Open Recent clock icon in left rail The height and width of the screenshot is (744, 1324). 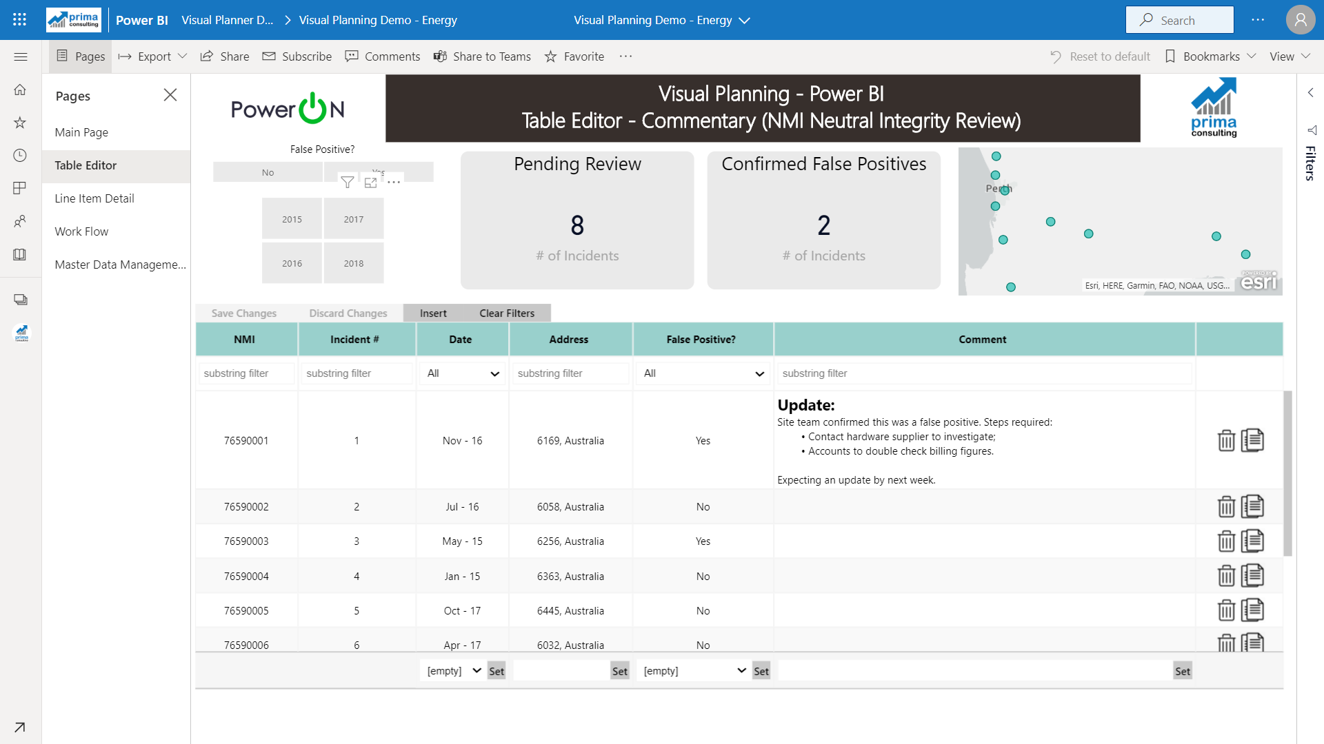coord(20,156)
